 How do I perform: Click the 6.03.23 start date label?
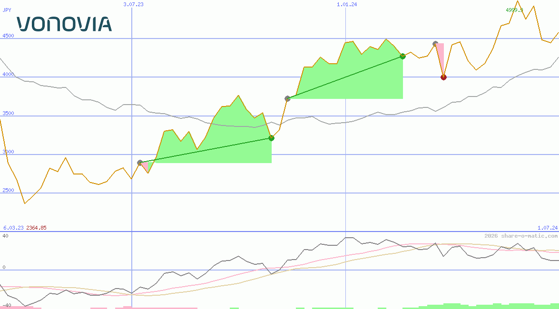(x=13, y=228)
